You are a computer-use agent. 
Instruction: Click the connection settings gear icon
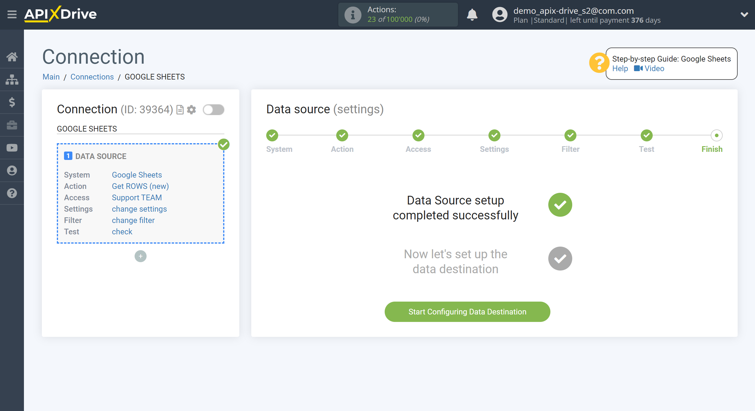click(191, 109)
